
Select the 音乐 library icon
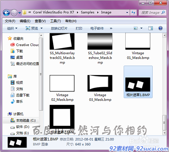(x=13, y=101)
